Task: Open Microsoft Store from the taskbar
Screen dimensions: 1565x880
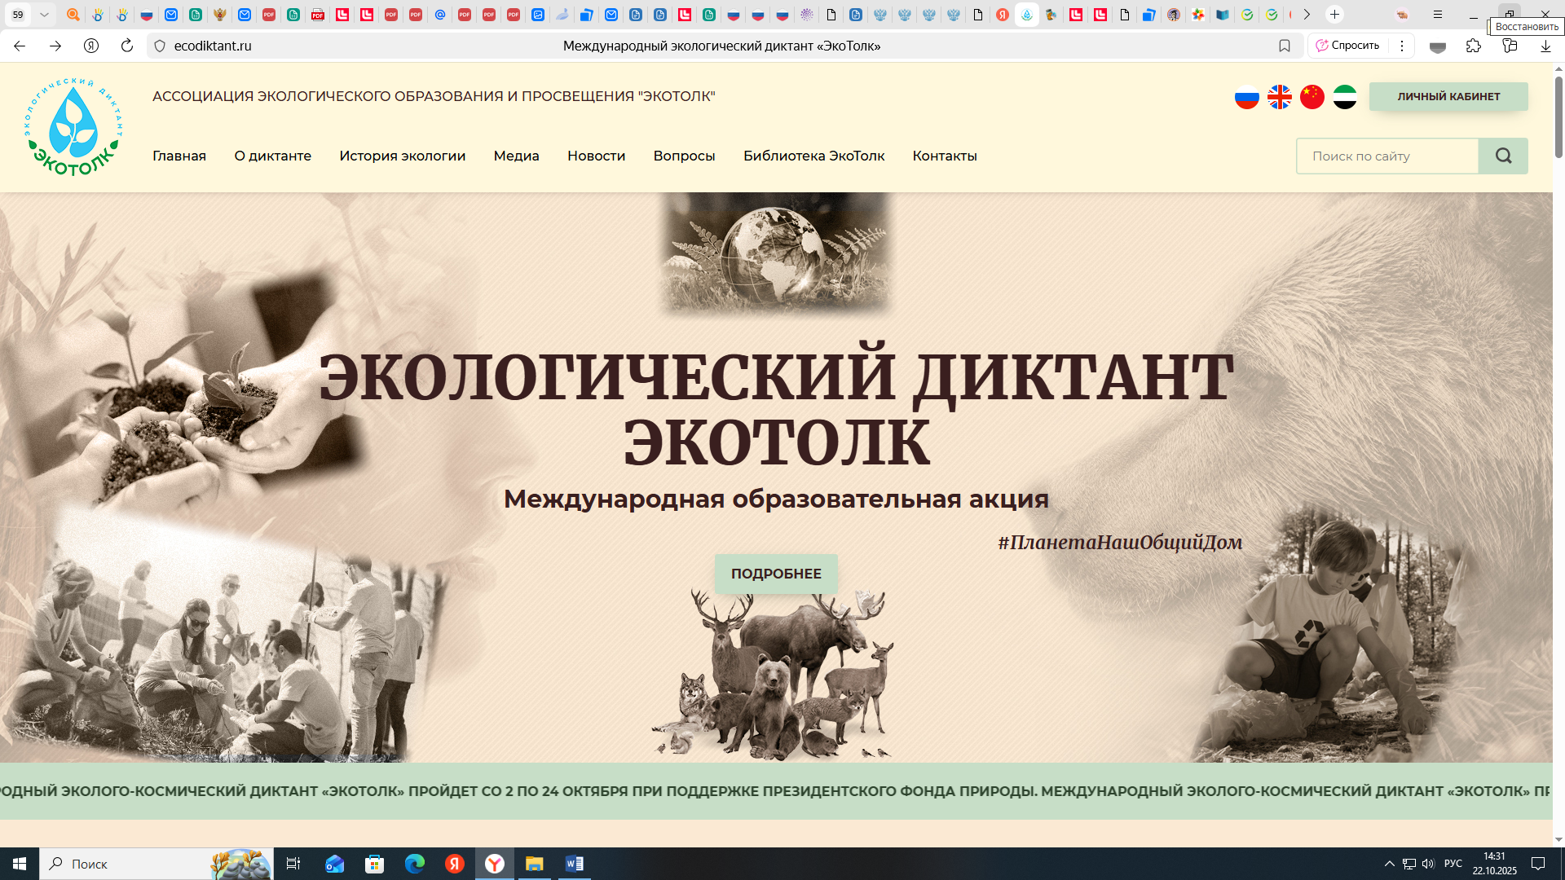Action: (x=374, y=864)
